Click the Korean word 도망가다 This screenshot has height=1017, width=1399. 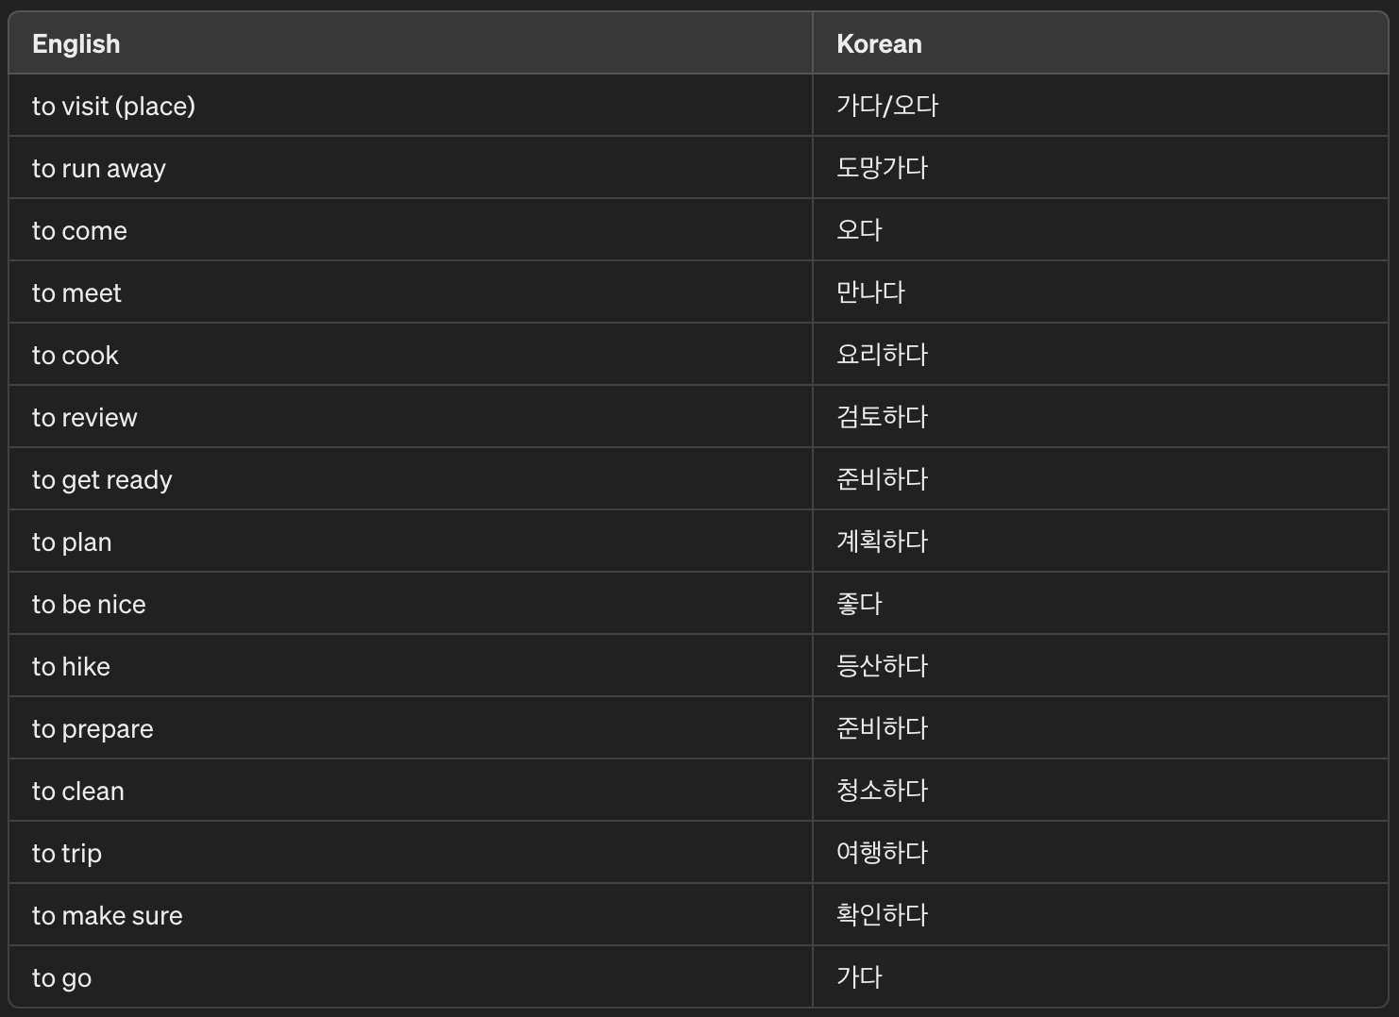tap(883, 168)
